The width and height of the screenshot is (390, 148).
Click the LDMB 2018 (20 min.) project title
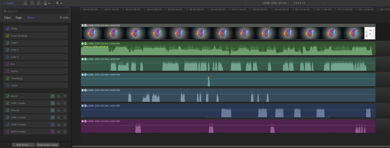(275, 3)
